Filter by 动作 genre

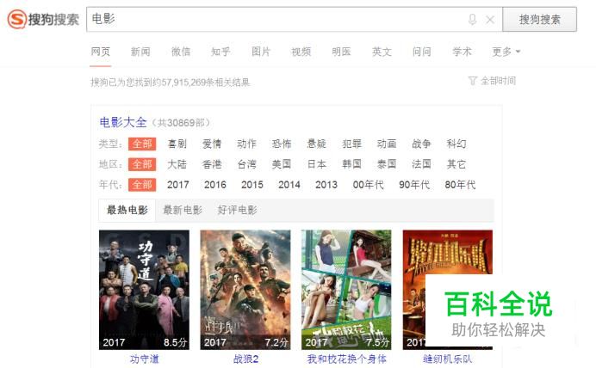[x=246, y=144]
